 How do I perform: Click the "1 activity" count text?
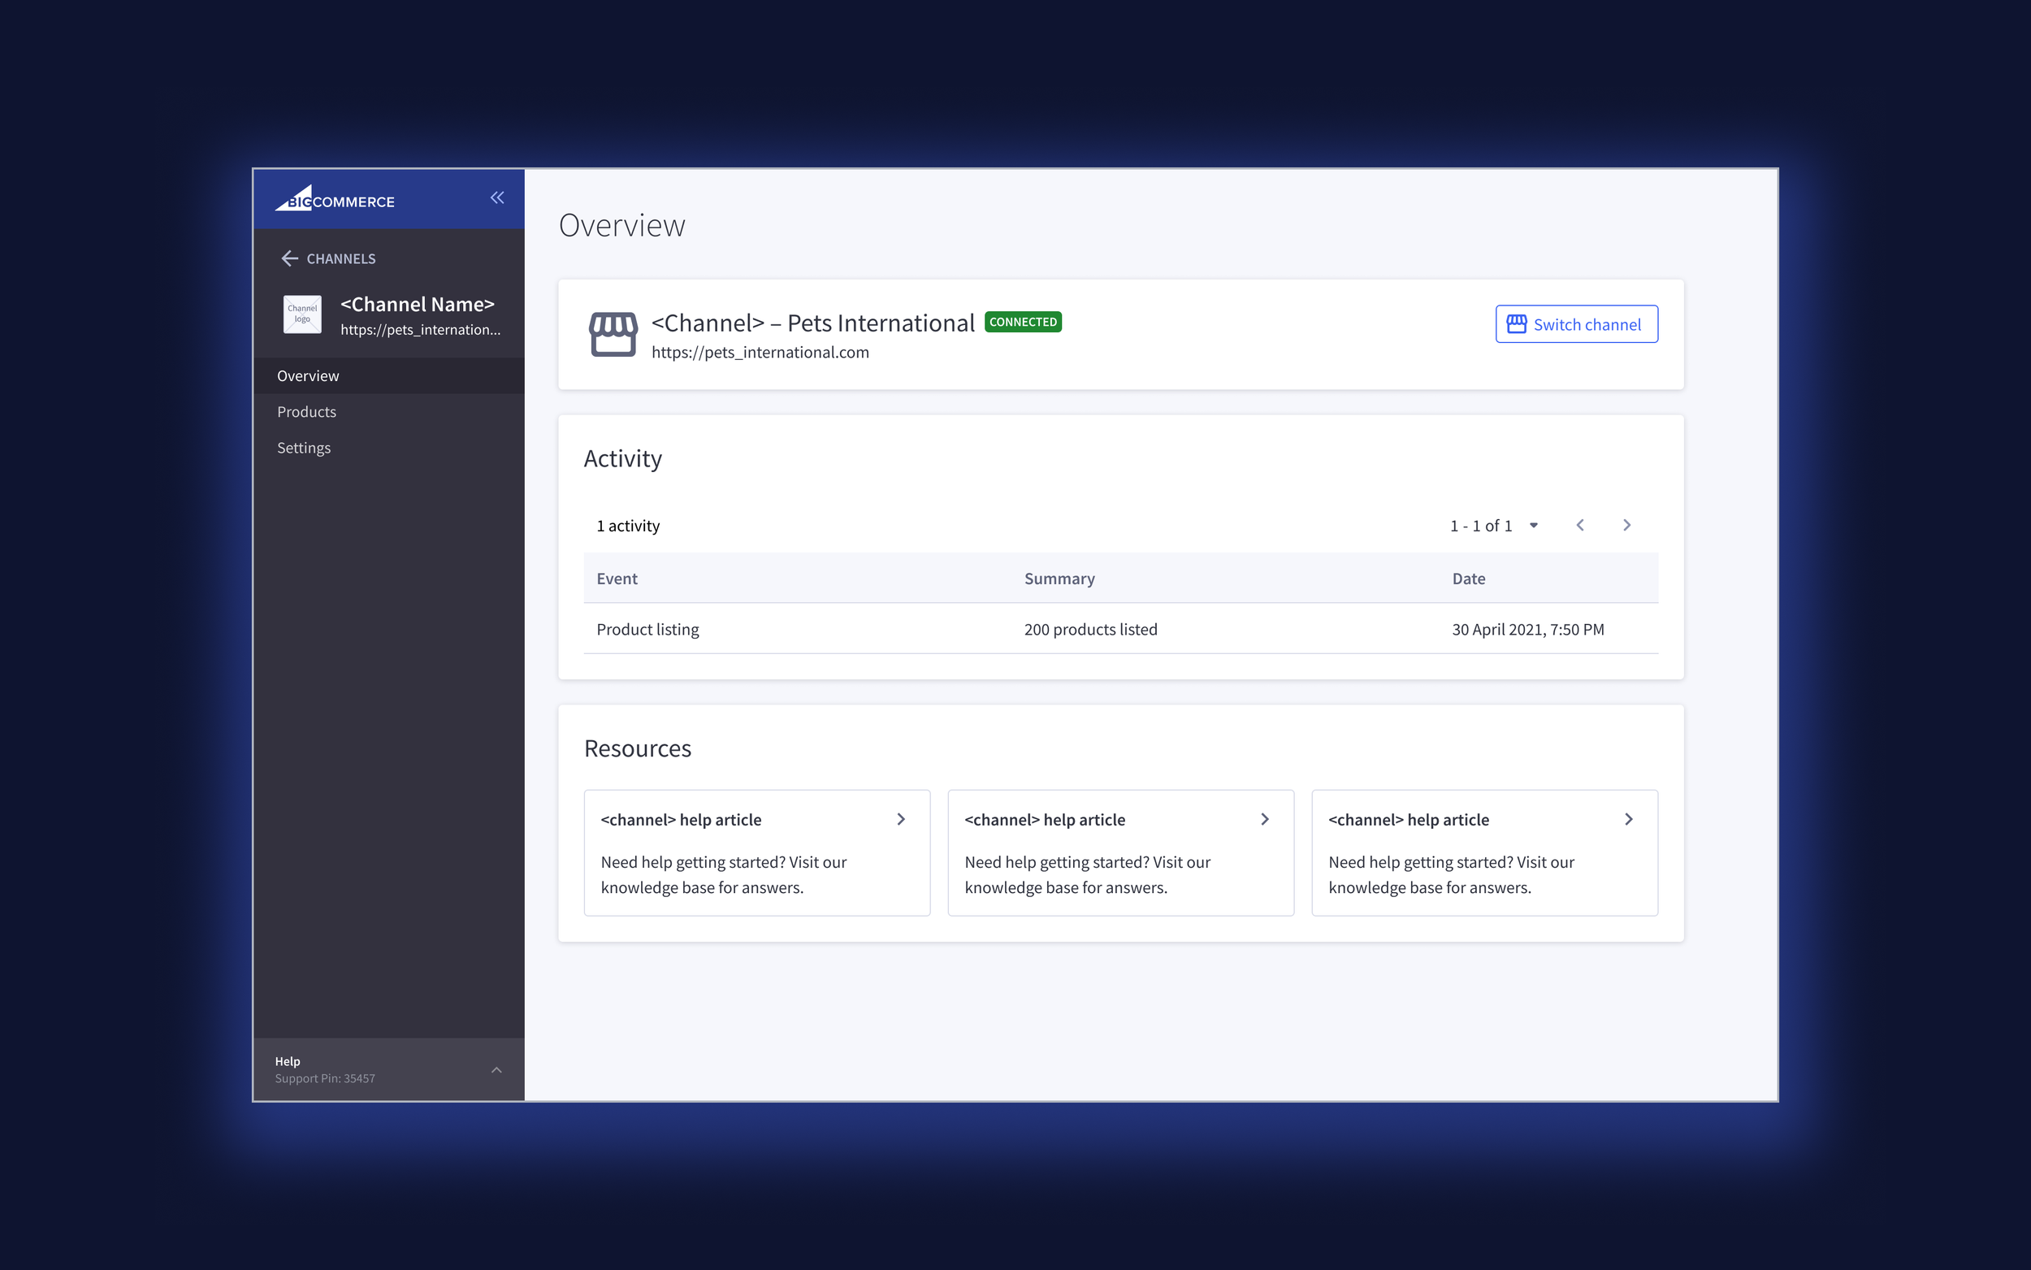coord(628,526)
